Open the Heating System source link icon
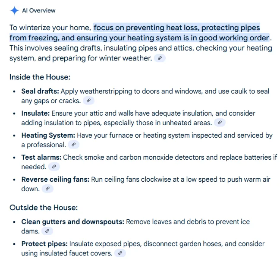 click(74, 145)
